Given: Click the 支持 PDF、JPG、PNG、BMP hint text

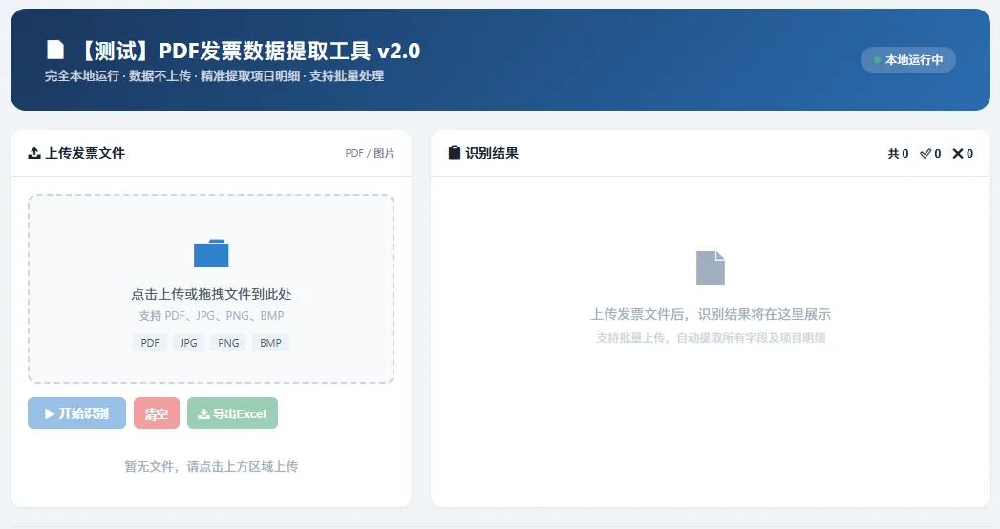Looking at the screenshot, I should pos(211,315).
